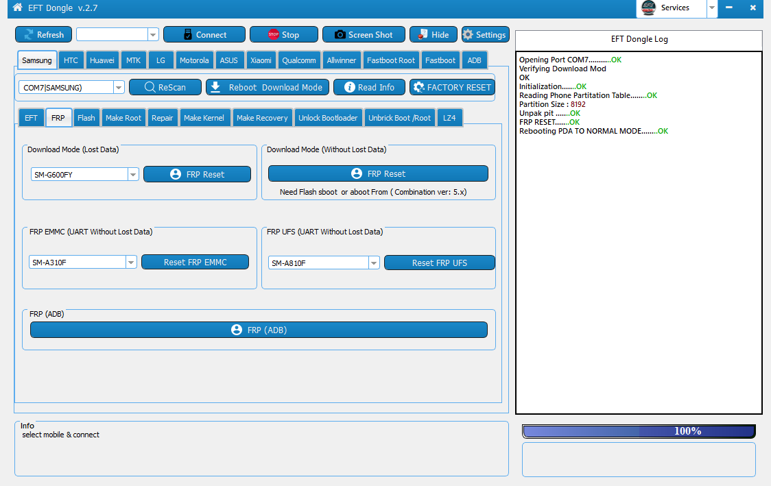Expand the Services dropdown arrow
Image resolution: width=771 pixels, height=486 pixels.
711,8
